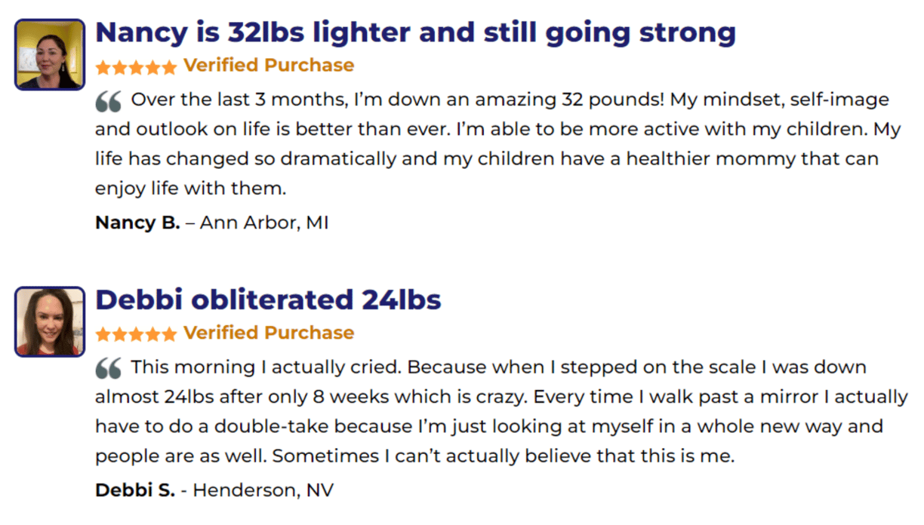Image resolution: width=924 pixels, height=525 pixels.
Task: Click the five-star rating under Debbi's heading
Action: (x=137, y=334)
